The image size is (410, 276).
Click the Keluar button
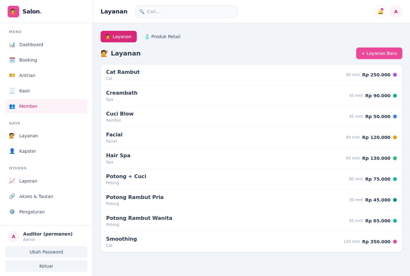[46, 266]
